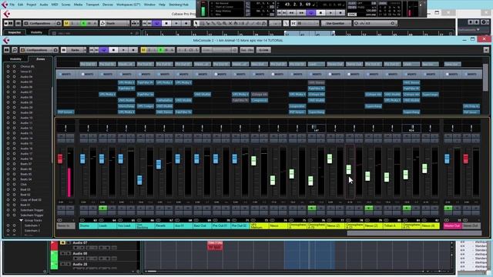493x277 pixels.
Task: Select the arrow selection tool in project toolbar
Action: coord(196,23)
